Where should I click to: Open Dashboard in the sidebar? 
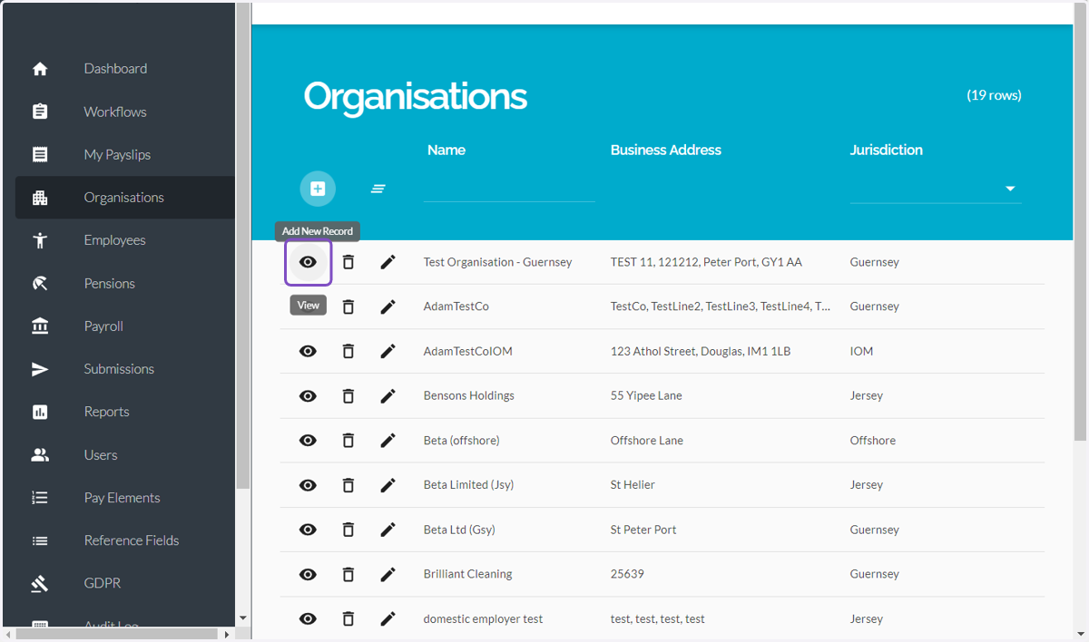(125, 69)
